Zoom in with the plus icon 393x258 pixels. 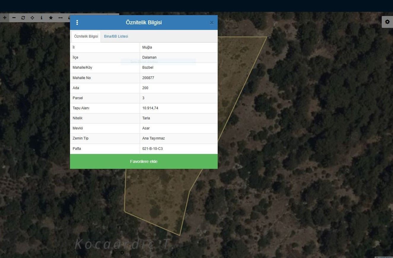click(x=4, y=18)
